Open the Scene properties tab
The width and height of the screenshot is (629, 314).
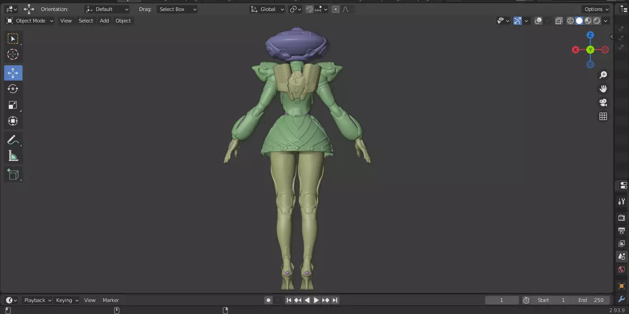(x=622, y=257)
